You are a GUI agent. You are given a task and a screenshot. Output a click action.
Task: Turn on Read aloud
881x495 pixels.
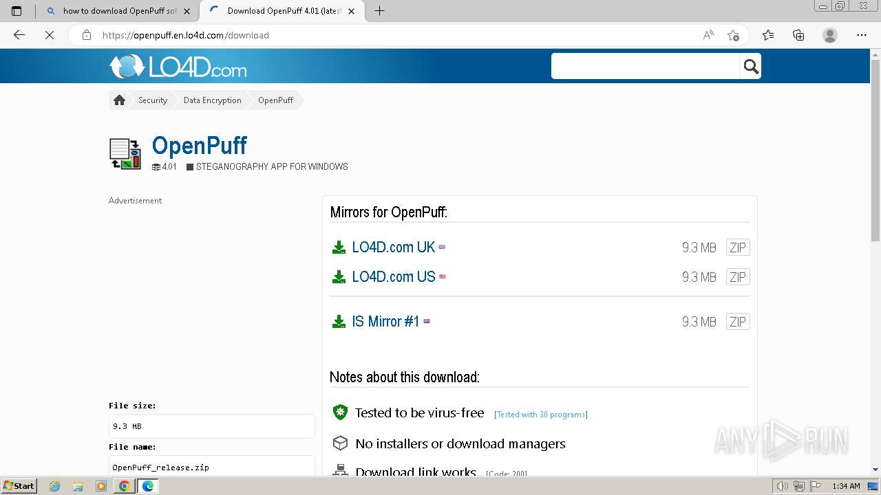708,35
